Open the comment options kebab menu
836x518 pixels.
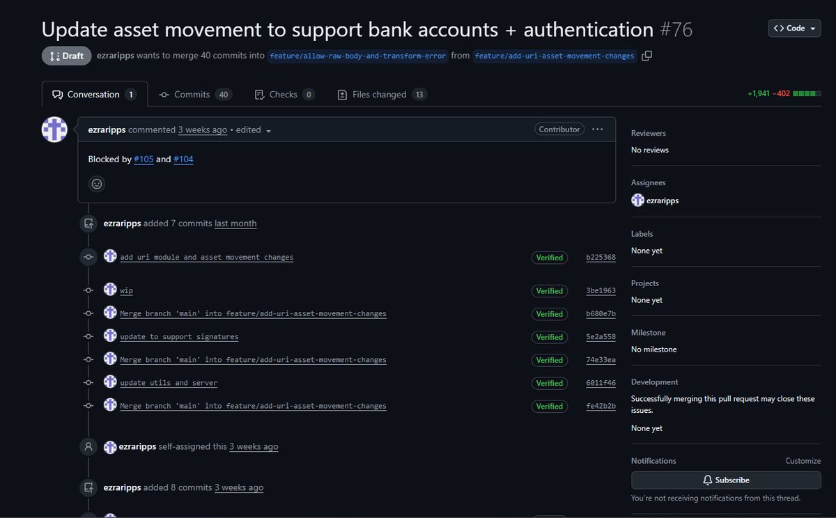tap(597, 129)
